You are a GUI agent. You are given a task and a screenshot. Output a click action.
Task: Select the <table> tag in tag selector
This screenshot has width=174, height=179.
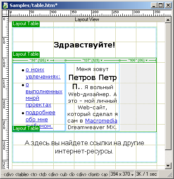tap(22, 174)
